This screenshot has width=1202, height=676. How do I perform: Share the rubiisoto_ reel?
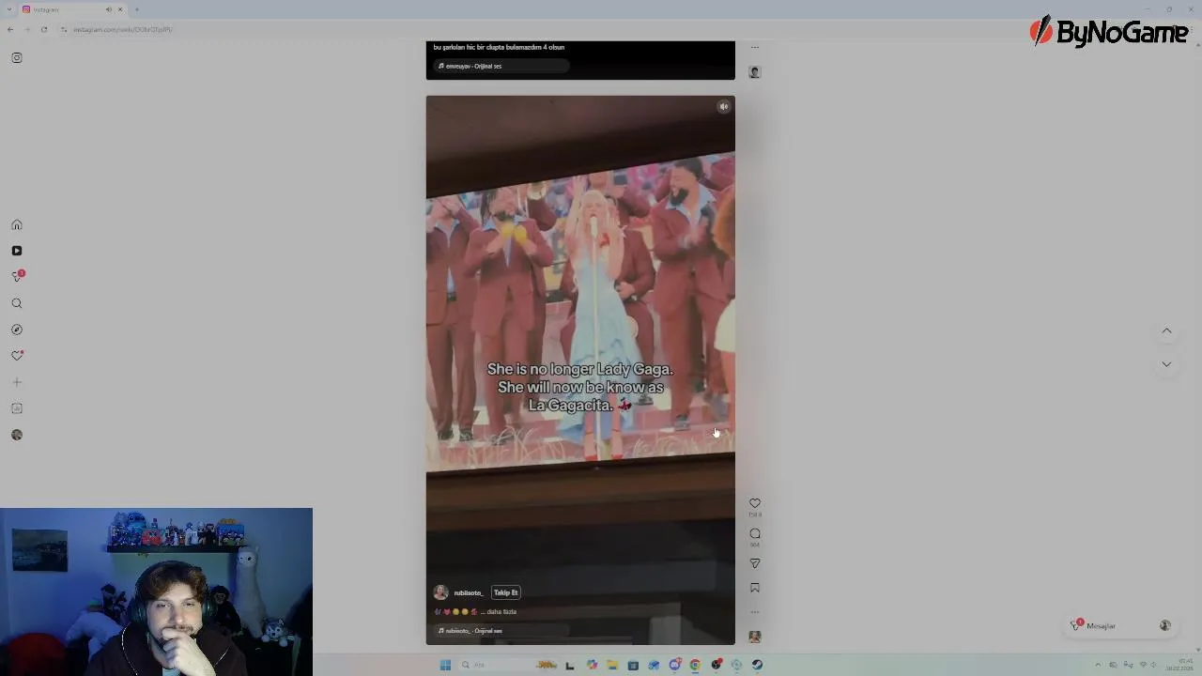(755, 563)
